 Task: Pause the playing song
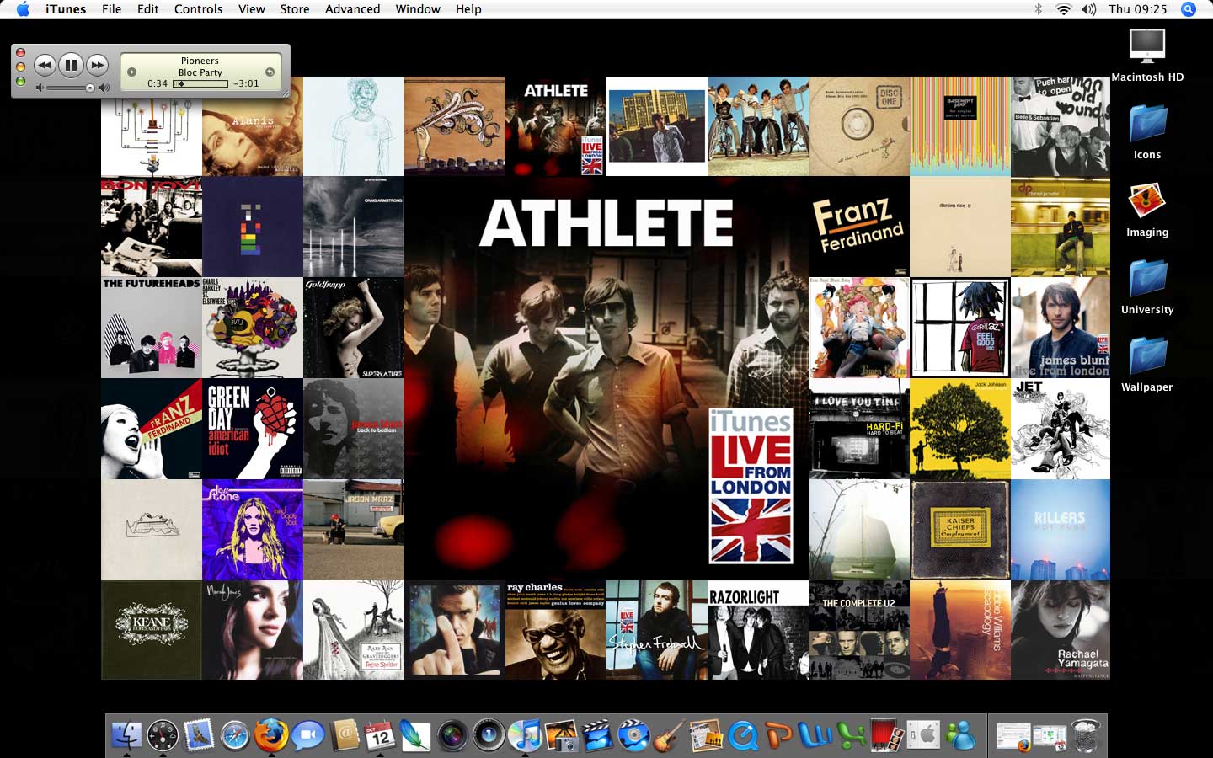pos(72,65)
